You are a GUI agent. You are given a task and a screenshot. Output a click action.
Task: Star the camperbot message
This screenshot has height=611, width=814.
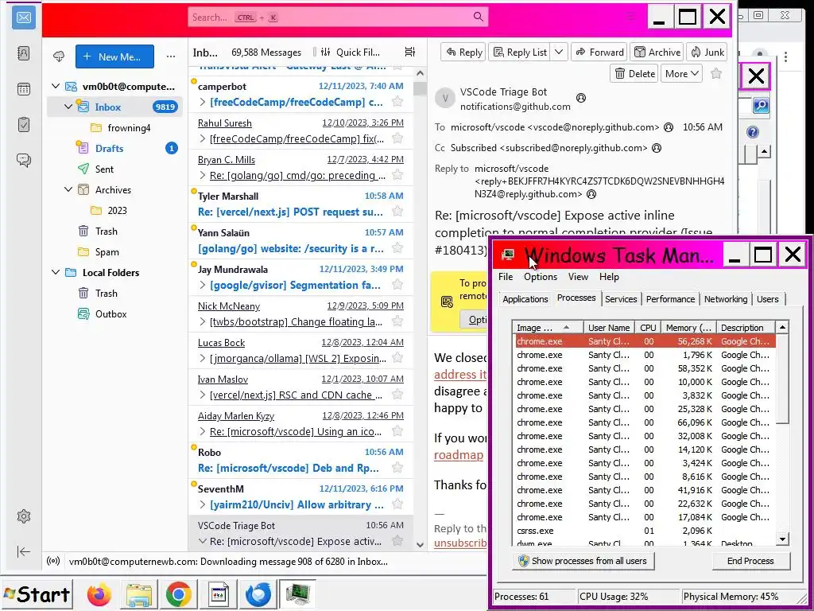(397, 101)
